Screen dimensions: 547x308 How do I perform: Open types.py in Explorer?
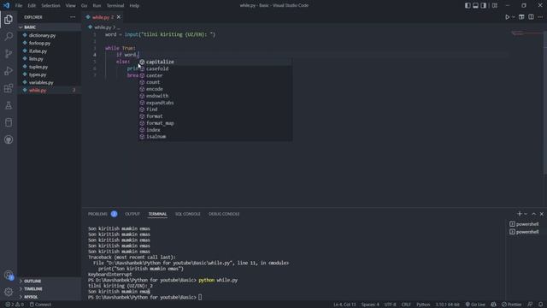50,74
